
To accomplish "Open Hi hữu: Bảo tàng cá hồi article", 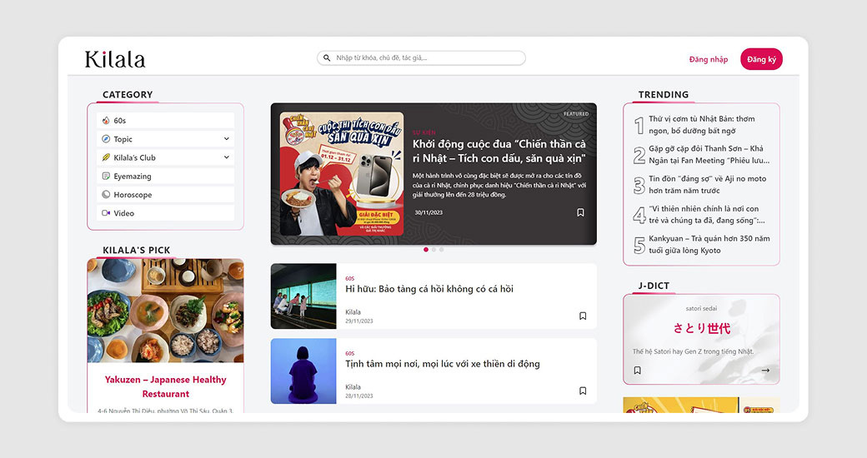I will pos(429,289).
